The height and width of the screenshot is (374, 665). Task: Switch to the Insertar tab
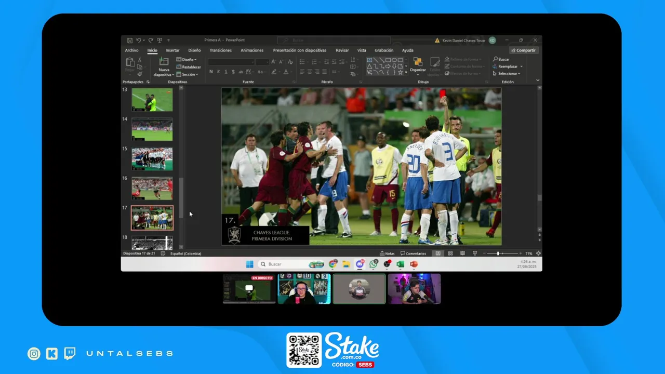pyautogui.click(x=172, y=50)
